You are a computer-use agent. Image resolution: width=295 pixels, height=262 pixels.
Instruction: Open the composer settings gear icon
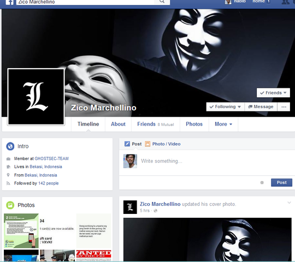click(x=262, y=182)
